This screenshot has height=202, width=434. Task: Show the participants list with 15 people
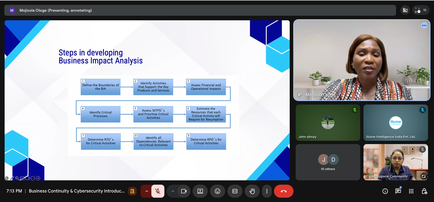tap(421, 10)
